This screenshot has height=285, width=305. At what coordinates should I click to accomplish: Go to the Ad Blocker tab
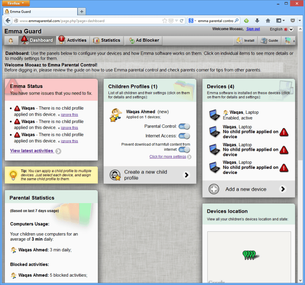pyautogui.click(x=144, y=40)
